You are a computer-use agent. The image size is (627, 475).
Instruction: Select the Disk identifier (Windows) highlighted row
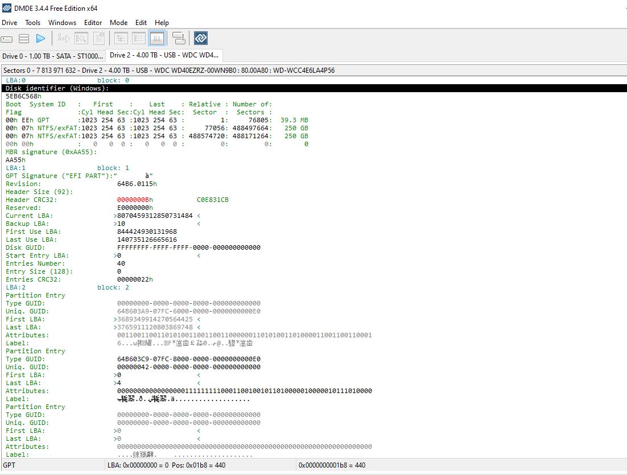pos(314,88)
